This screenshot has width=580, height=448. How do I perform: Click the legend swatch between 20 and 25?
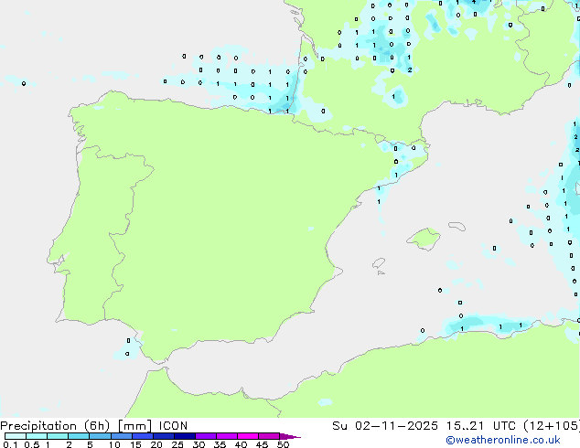164,436
